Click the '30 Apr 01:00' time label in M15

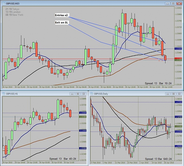tap(20, 87)
